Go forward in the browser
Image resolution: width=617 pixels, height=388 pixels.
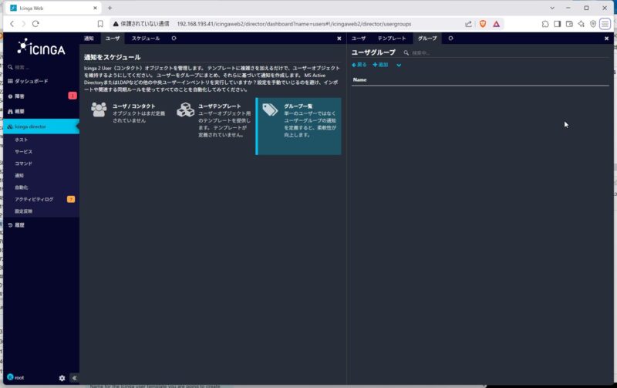(24, 24)
